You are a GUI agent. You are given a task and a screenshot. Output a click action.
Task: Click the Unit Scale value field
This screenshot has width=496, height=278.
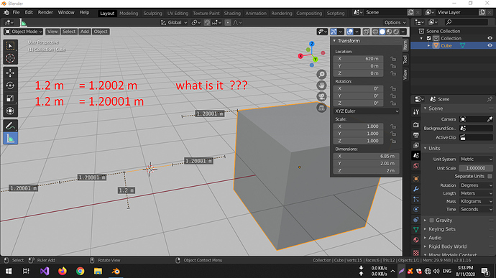tap(476, 168)
